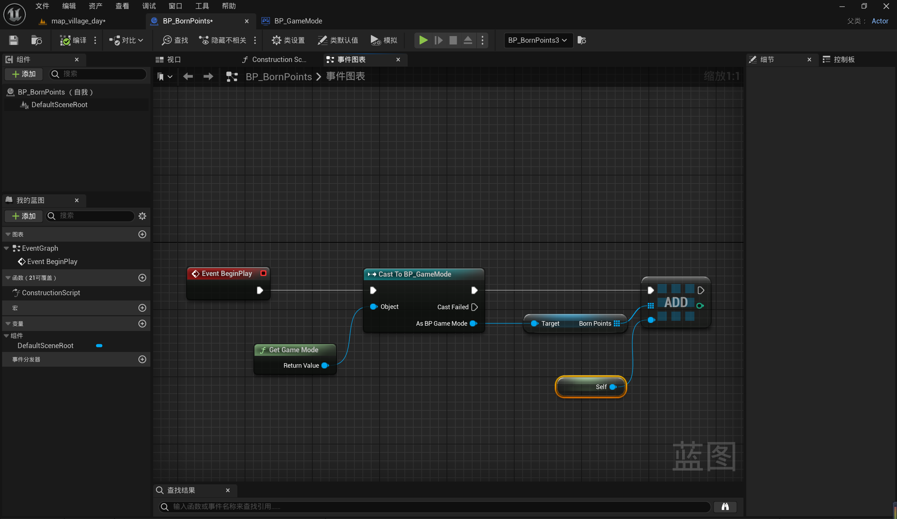Switch to the BP_GameMode tab
This screenshot has height=519, width=897.
[x=298, y=21]
